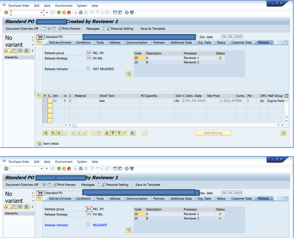Click the yellow warning triangle status for Reviewer 1

pos(220,58)
